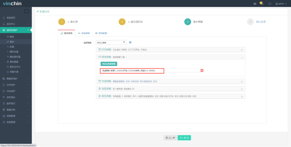Open the admin user dropdown
The width and height of the screenshot is (291, 147).
click(281, 4)
